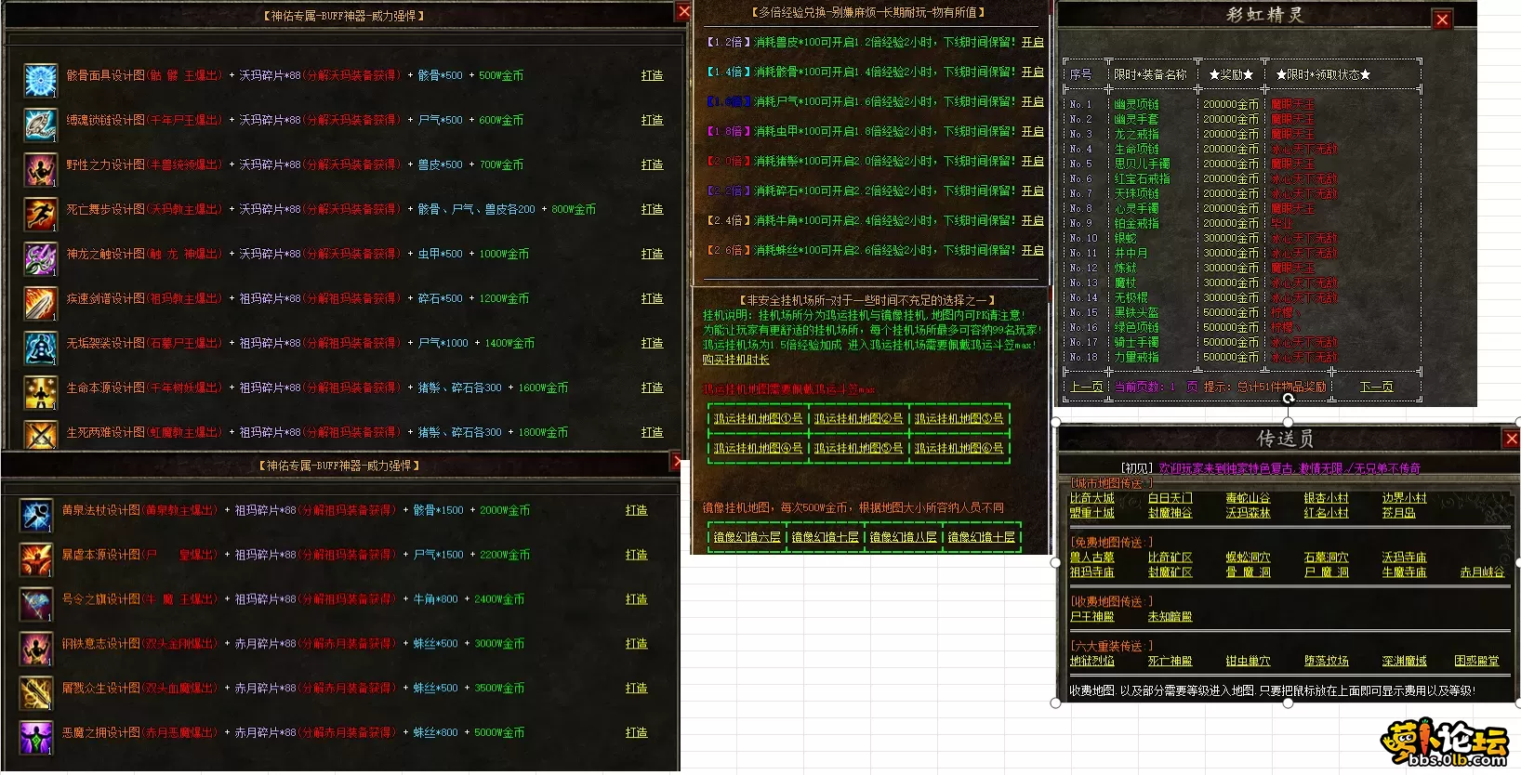Teleport to 边界小村

pos(1404,498)
